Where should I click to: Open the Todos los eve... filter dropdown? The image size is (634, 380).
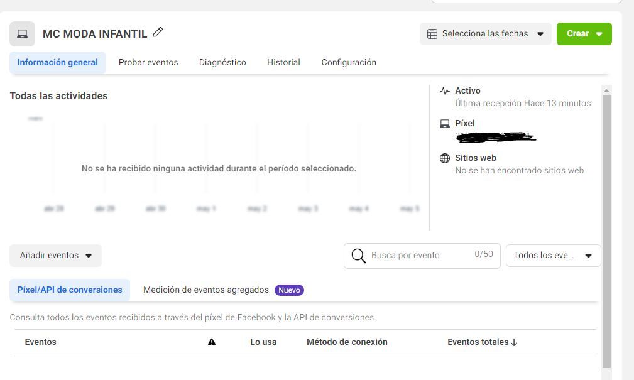click(553, 256)
